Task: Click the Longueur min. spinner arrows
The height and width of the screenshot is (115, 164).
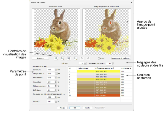Action: click(56, 74)
